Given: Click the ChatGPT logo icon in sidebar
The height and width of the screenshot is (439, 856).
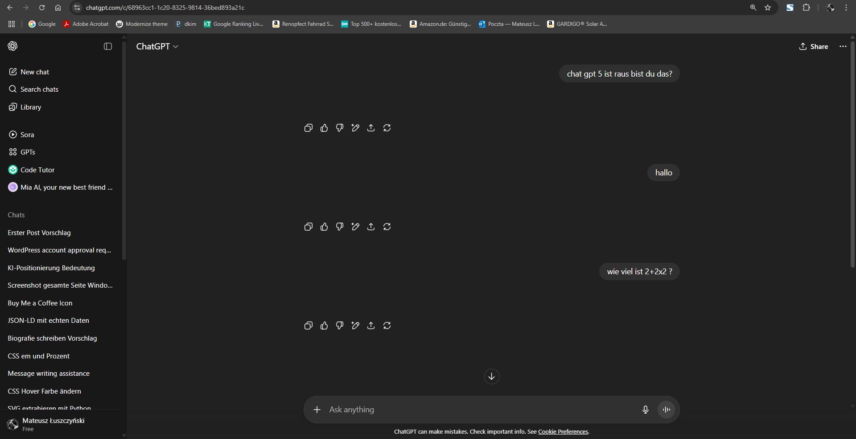Looking at the screenshot, I should tap(12, 46).
